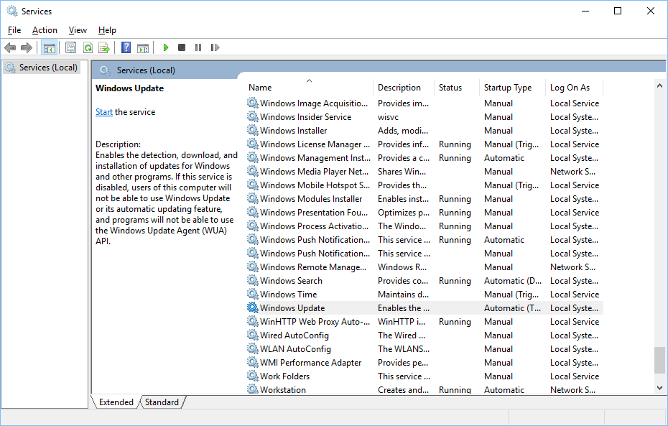
Task: Click gear icon beside Windows Modules Installer
Action: pyautogui.click(x=253, y=198)
